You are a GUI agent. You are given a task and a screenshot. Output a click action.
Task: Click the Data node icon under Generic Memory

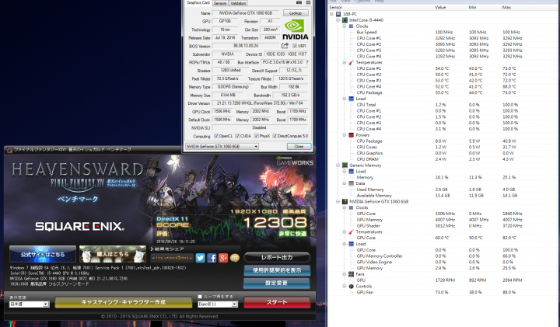point(351,183)
